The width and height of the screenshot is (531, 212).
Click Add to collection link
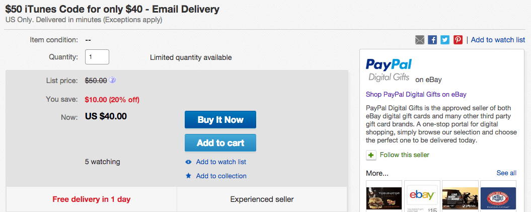coord(221,176)
